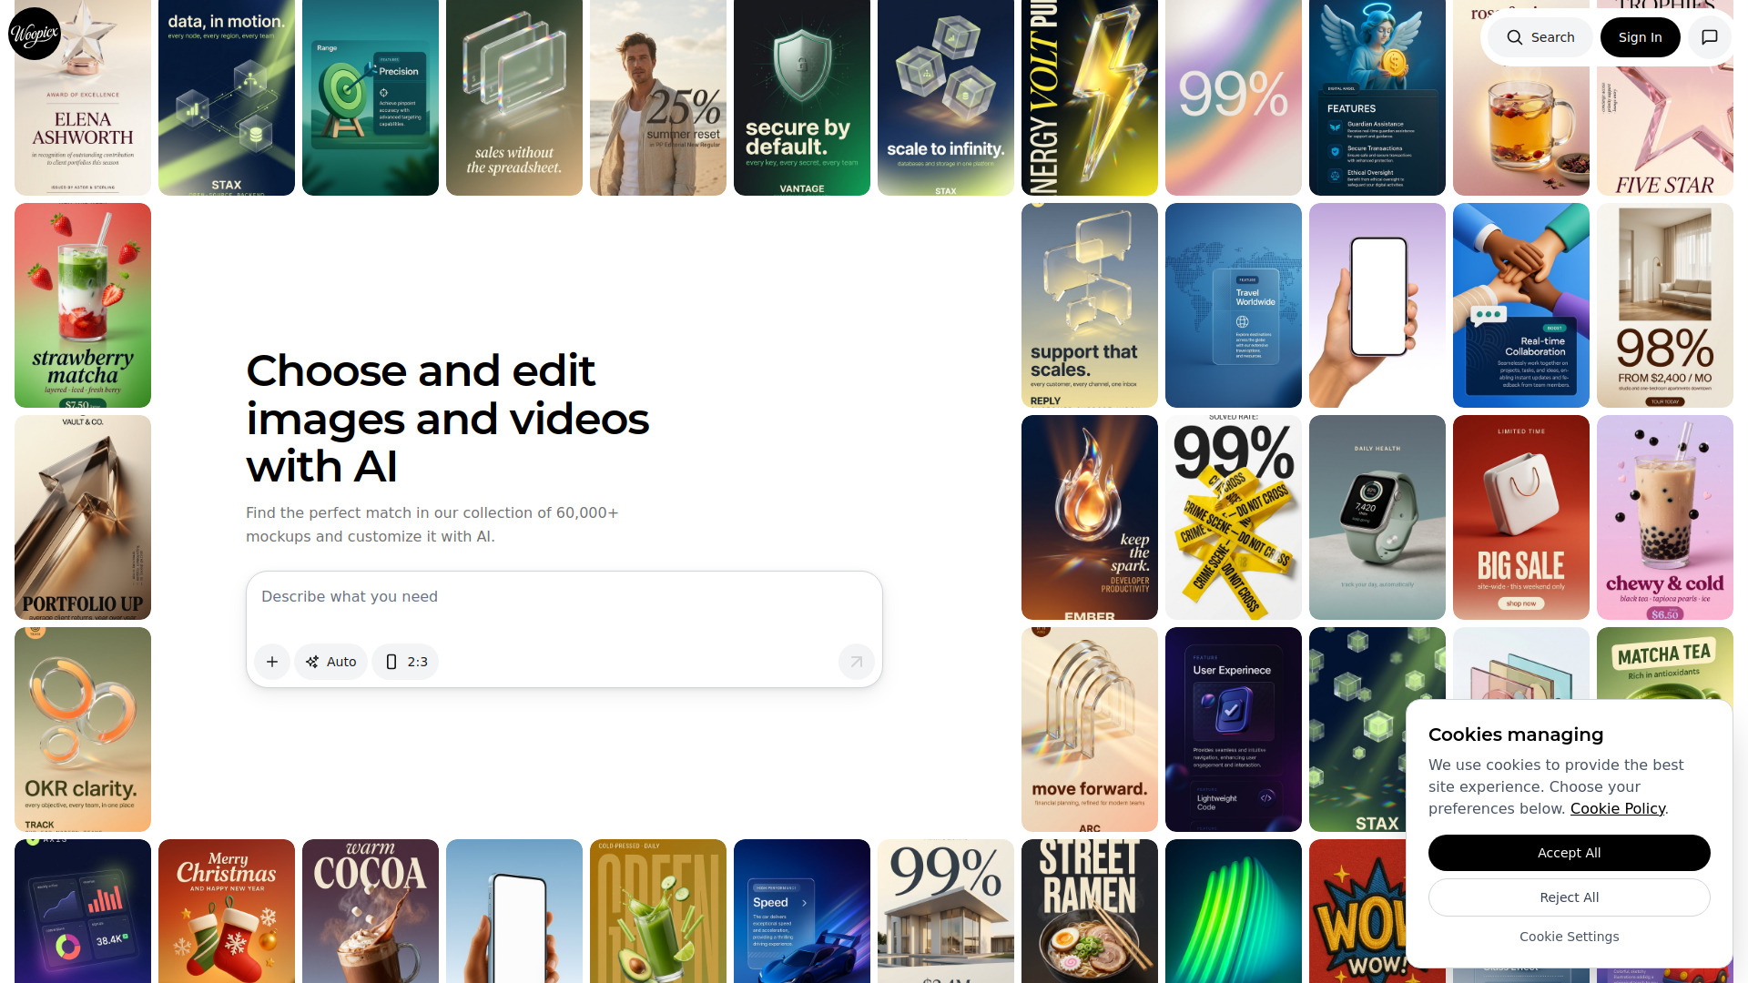The image size is (1748, 983).
Task: Open Search in top bar
Action: 1540,37
